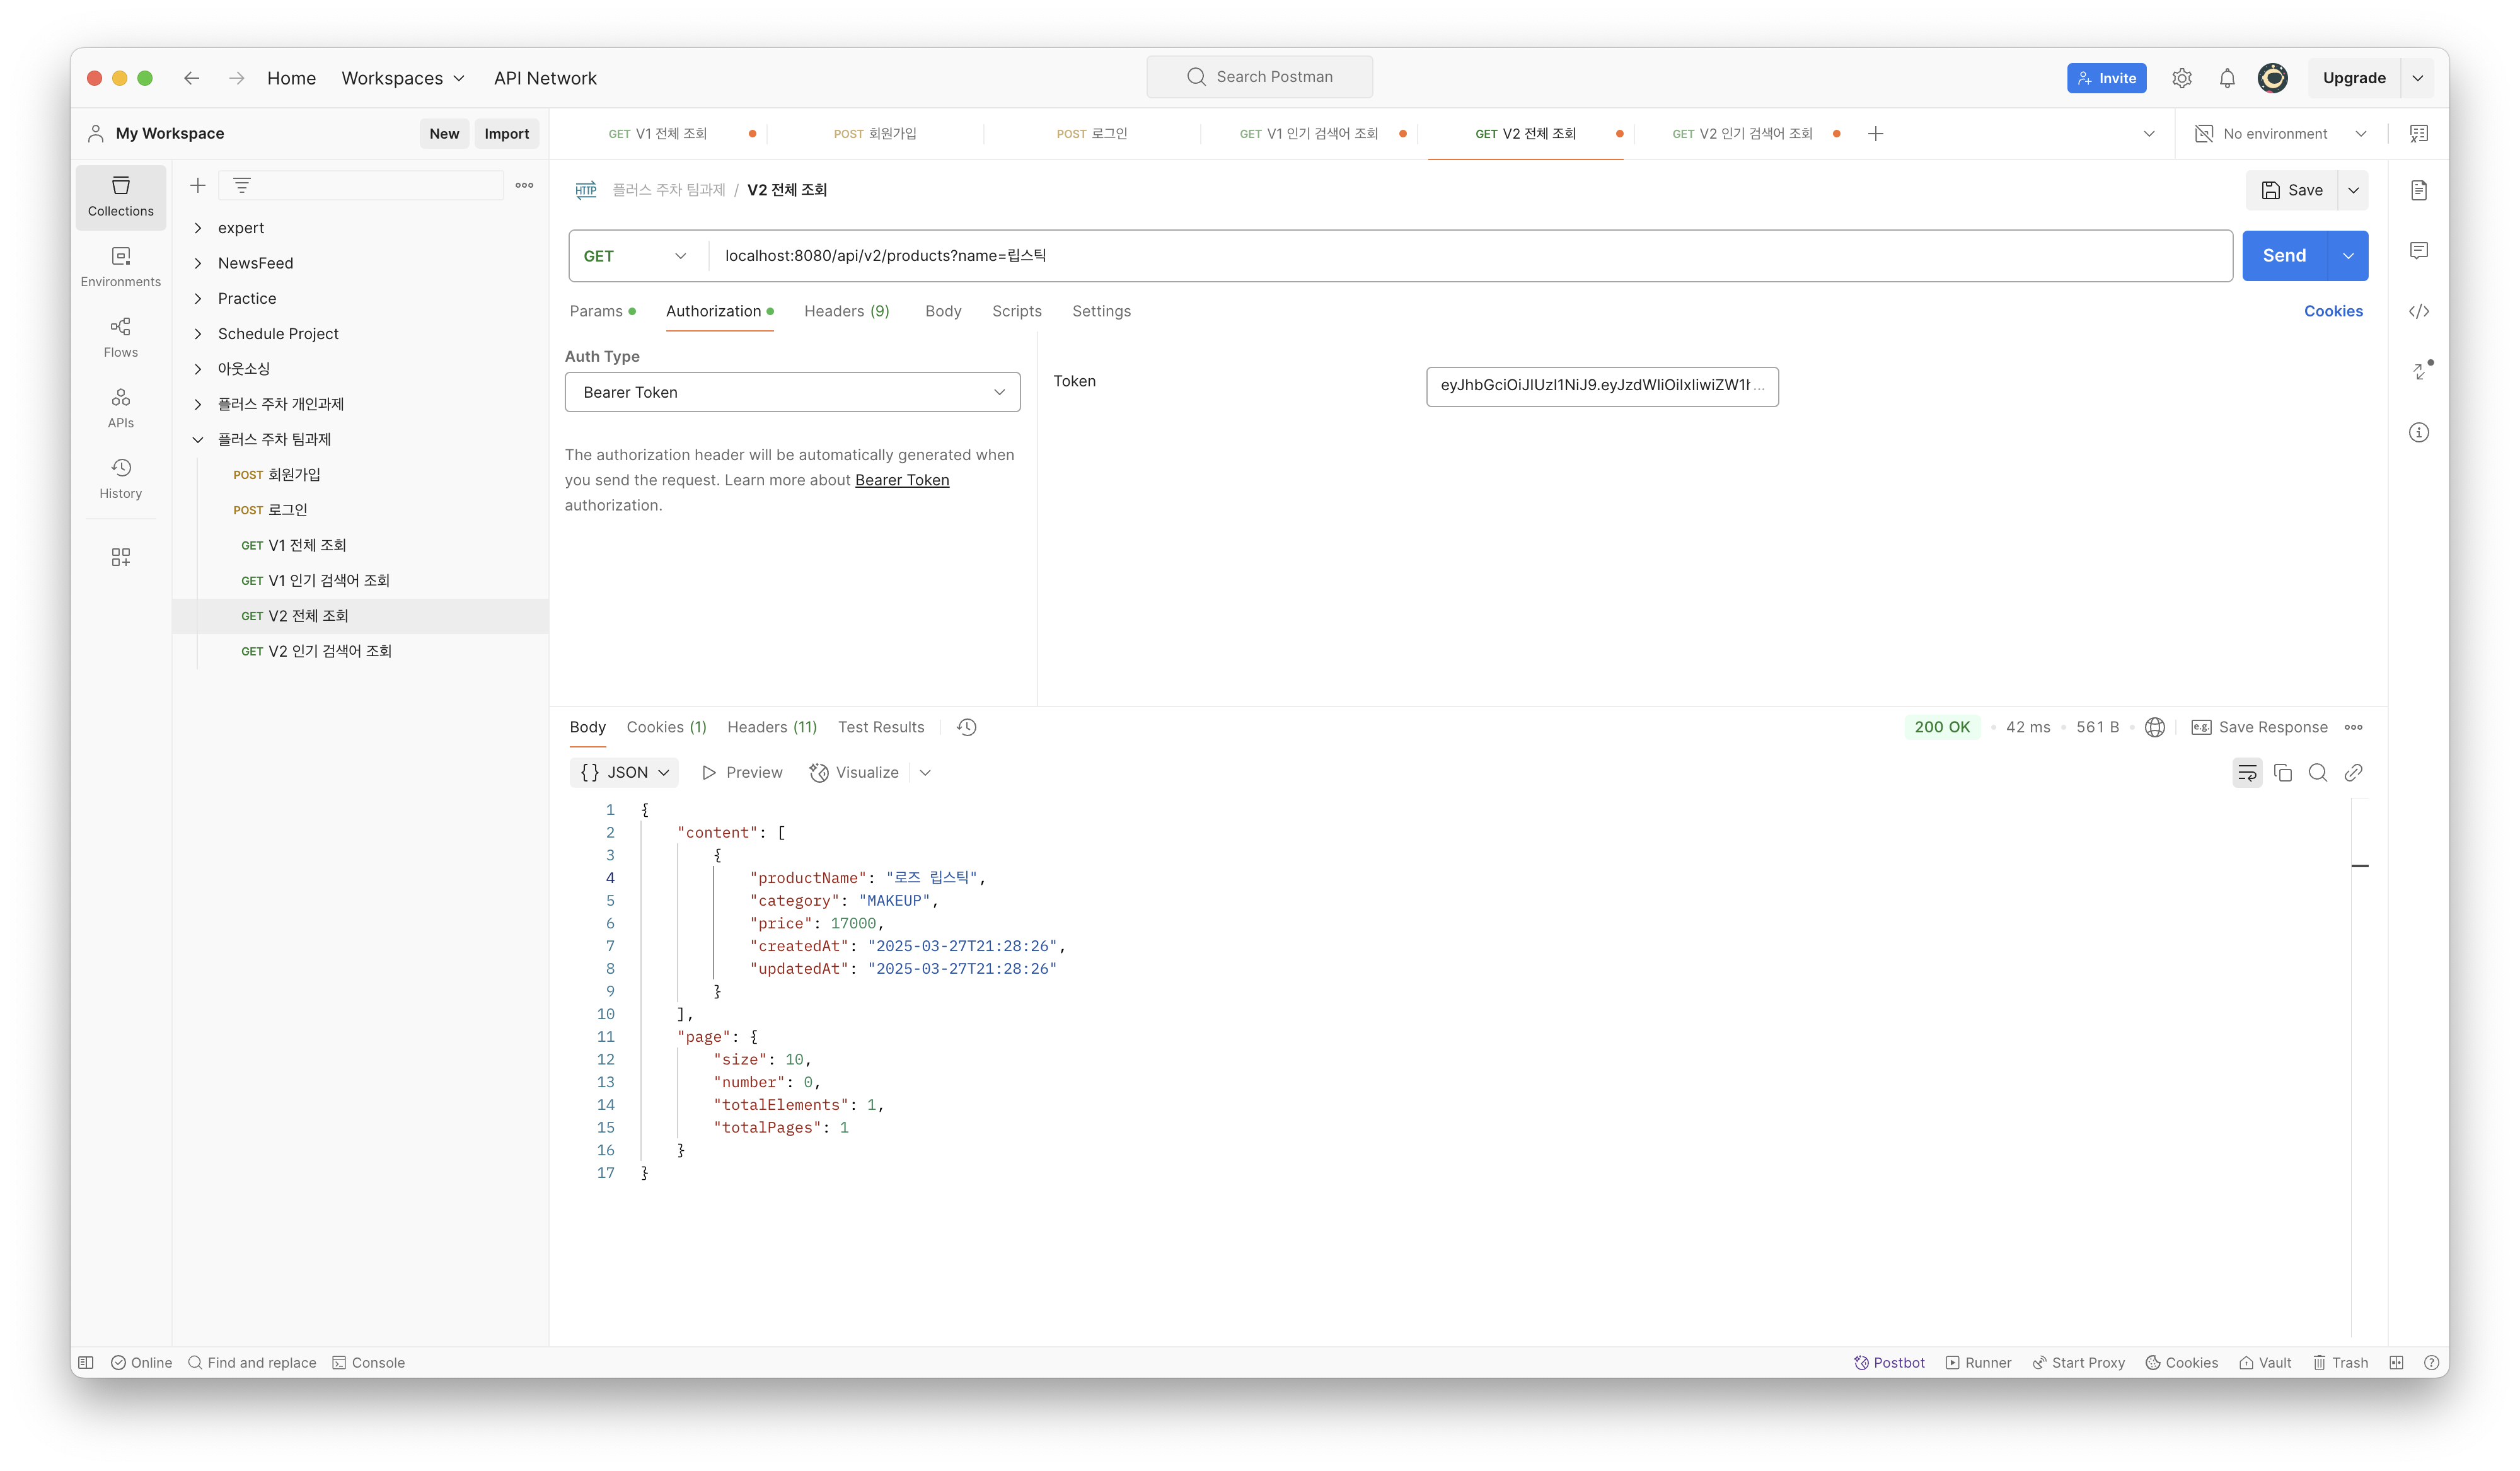This screenshot has width=2520, height=1471.
Task: Switch to the Headers (9) request tab
Action: [846, 311]
